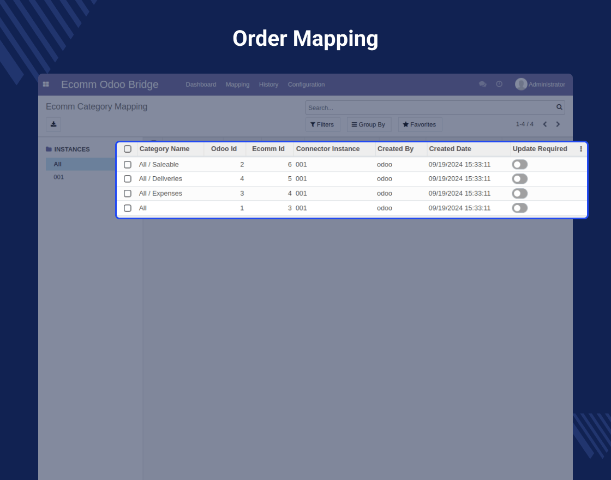Open the conversations chat icon
611x480 pixels.
pos(482,84)
